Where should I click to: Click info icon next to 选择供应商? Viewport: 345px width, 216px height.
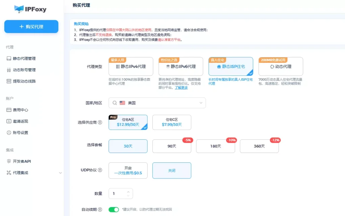(100, 123)
